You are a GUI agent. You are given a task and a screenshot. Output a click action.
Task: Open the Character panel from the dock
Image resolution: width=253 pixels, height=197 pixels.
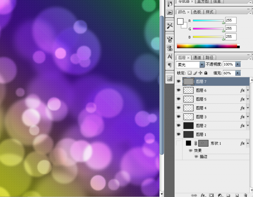point(170,57)
